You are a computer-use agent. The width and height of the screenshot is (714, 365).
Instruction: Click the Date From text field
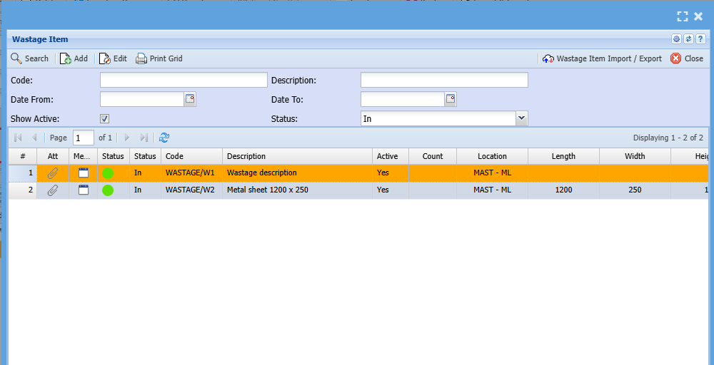pos(142,99)
